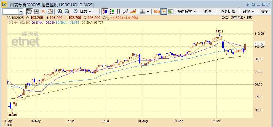Zoom out of the chart
Image resolution: width=273 pixels, height=127 pixels.
[67, 11]
